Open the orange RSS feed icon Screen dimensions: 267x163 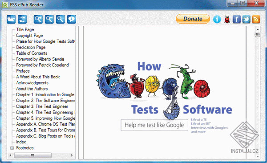[256, 19]
